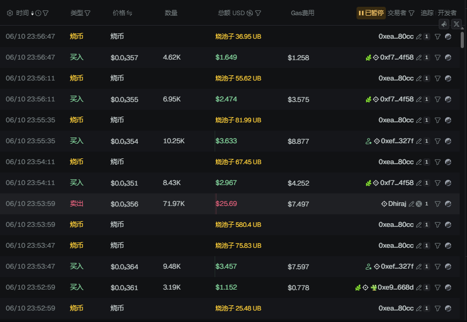The width and height of the screenshot is (467, 322).
Task: Click the 烧池子 36.95 UB amount
Action: (x=238, y=37)
